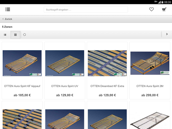Switch to grid view layout
This screenshot has width=172, height=129.
click(x=15, y=35)
